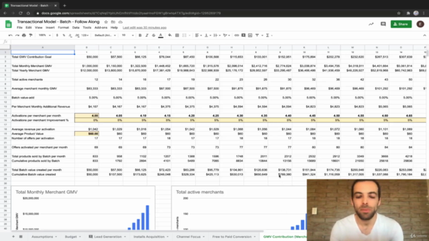Open horizontal align options
This screenshot has height=241, width=429.
[198, 35]
